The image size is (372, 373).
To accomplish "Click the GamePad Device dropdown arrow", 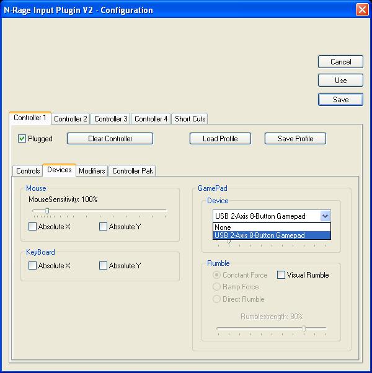I will point(325,216).
